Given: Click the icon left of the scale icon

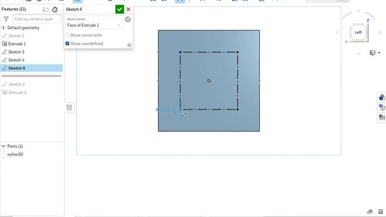Looking at the screenshot, I should pyautogui.click(x=370, y=212).
